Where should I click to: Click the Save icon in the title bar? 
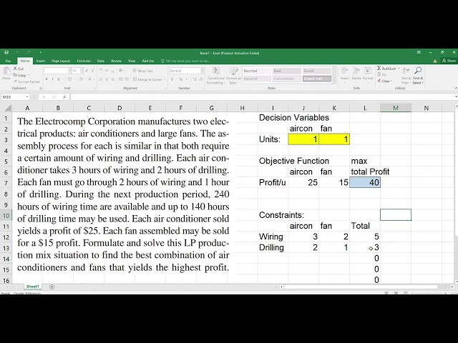(6, 52)
